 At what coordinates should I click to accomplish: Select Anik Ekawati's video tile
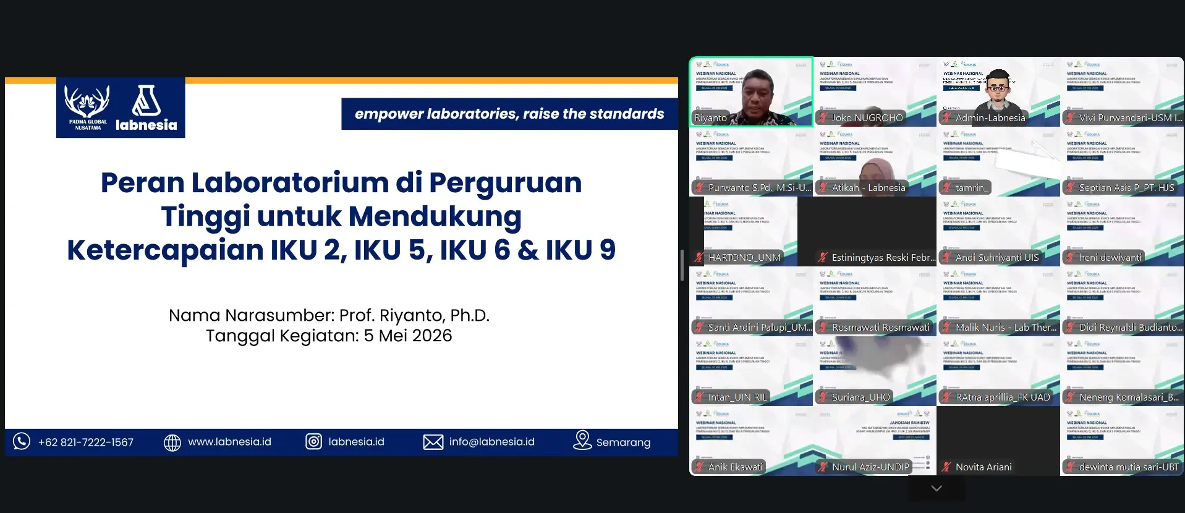tap(751, 441)
